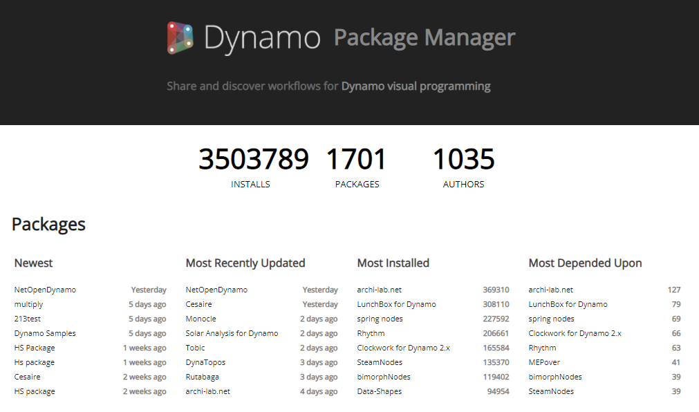Click the 94954 install count
Image resolution: width=699 pixels, height=412 pixels.
pos(498,391)
